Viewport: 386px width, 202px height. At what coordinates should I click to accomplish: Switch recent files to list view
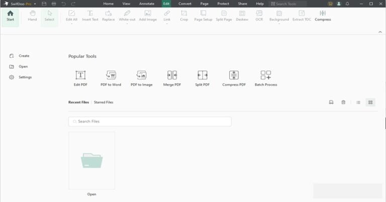[x=358, y=102]
